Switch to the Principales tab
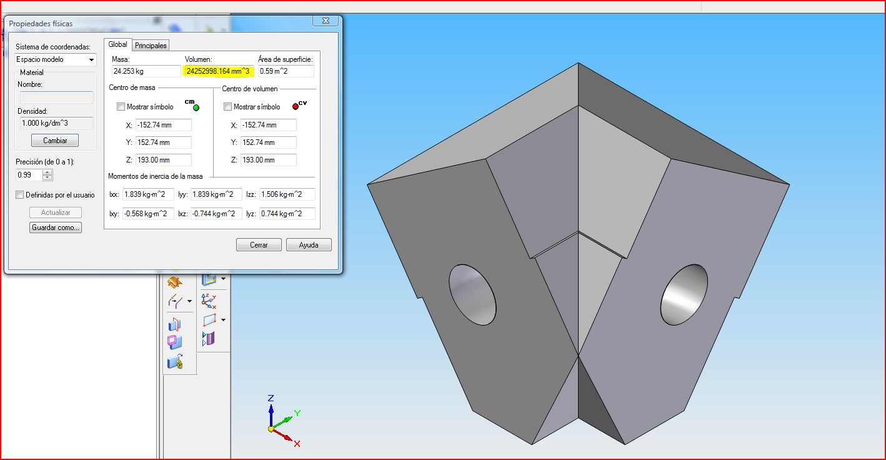 pos(151,46)
